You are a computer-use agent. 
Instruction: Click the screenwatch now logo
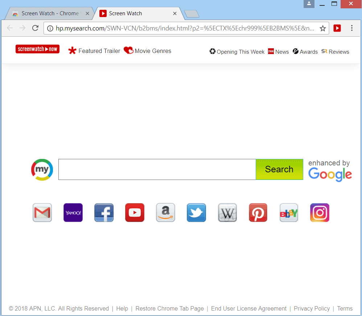(x=37, y=49)
